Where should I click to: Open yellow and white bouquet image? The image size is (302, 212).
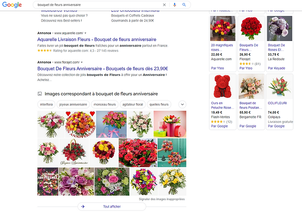(x=172, y=182)
